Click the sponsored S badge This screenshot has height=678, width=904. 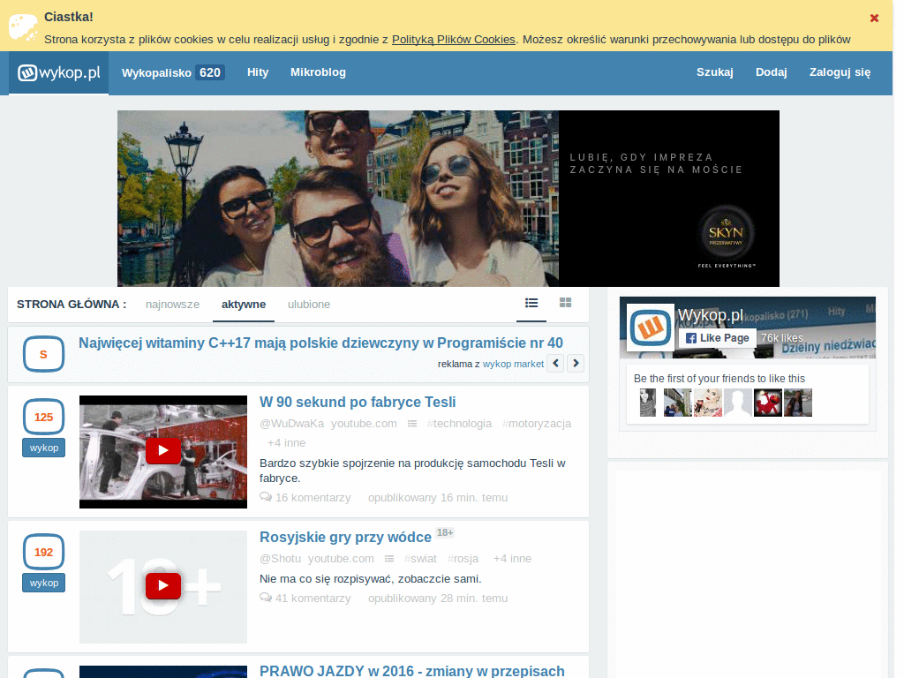[43, 354]
